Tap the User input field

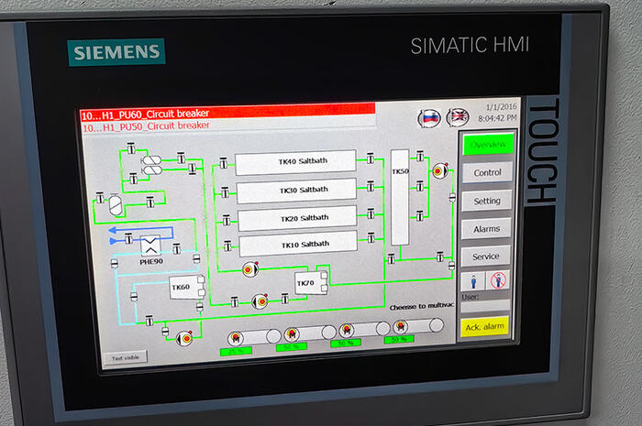click(x=485, y=306)
